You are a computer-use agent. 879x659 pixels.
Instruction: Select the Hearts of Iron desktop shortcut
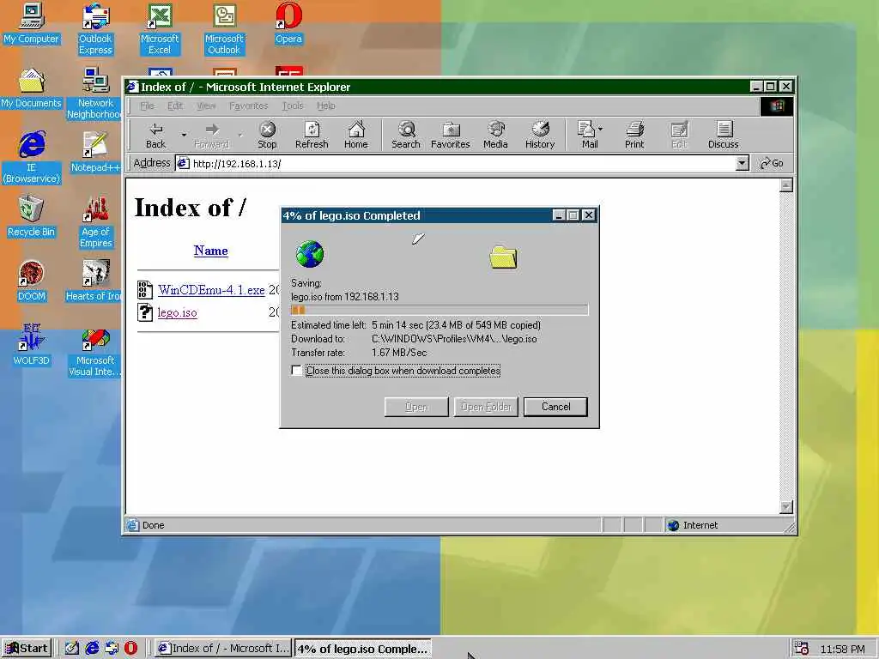(x=94, y=281)
